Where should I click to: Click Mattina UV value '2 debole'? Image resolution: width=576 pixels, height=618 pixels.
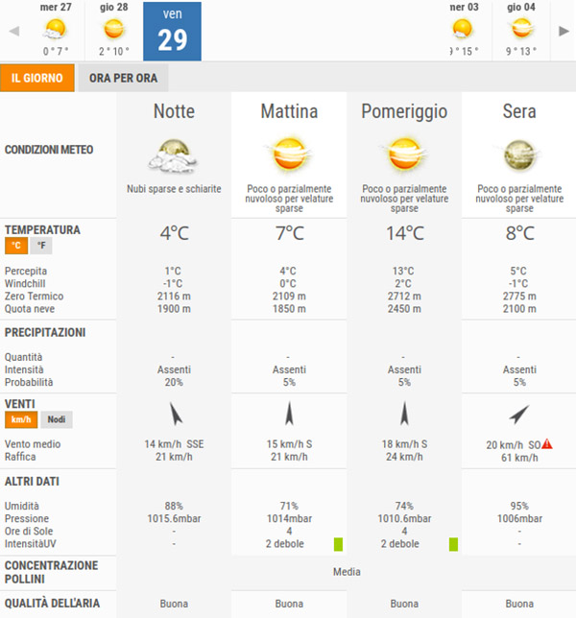285,544
